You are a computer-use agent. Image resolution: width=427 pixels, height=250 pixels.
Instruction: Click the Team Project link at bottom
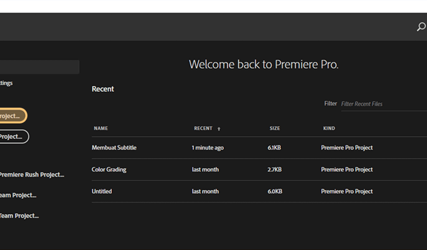click(19, 216)
